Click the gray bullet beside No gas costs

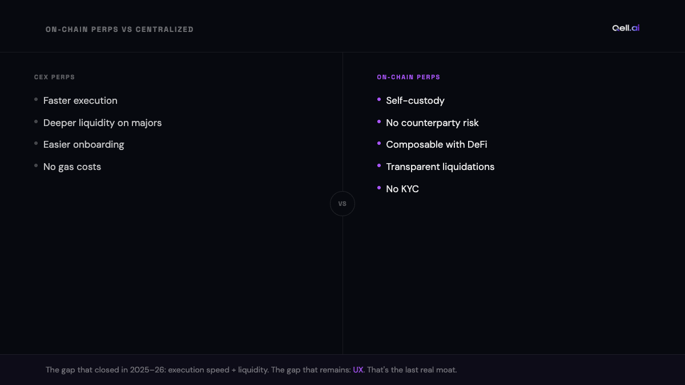pos(36,165)
